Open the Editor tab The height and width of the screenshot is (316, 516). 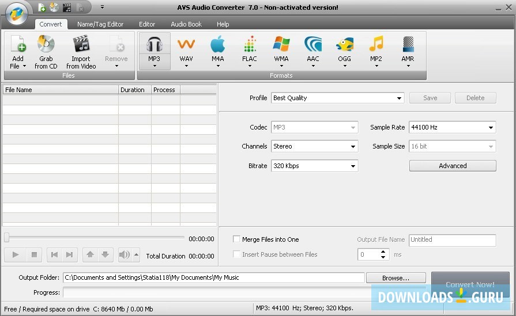tap(147, 24)
